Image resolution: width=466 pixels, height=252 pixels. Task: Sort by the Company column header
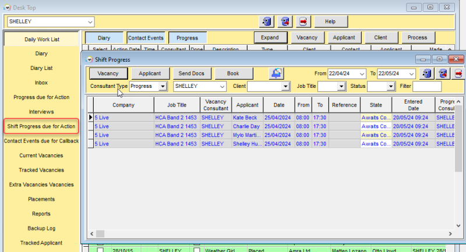[123, 105]
